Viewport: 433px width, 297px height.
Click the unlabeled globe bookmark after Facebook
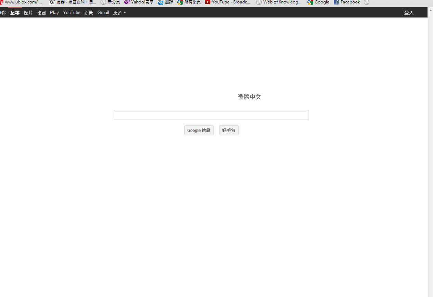point(367,2)
